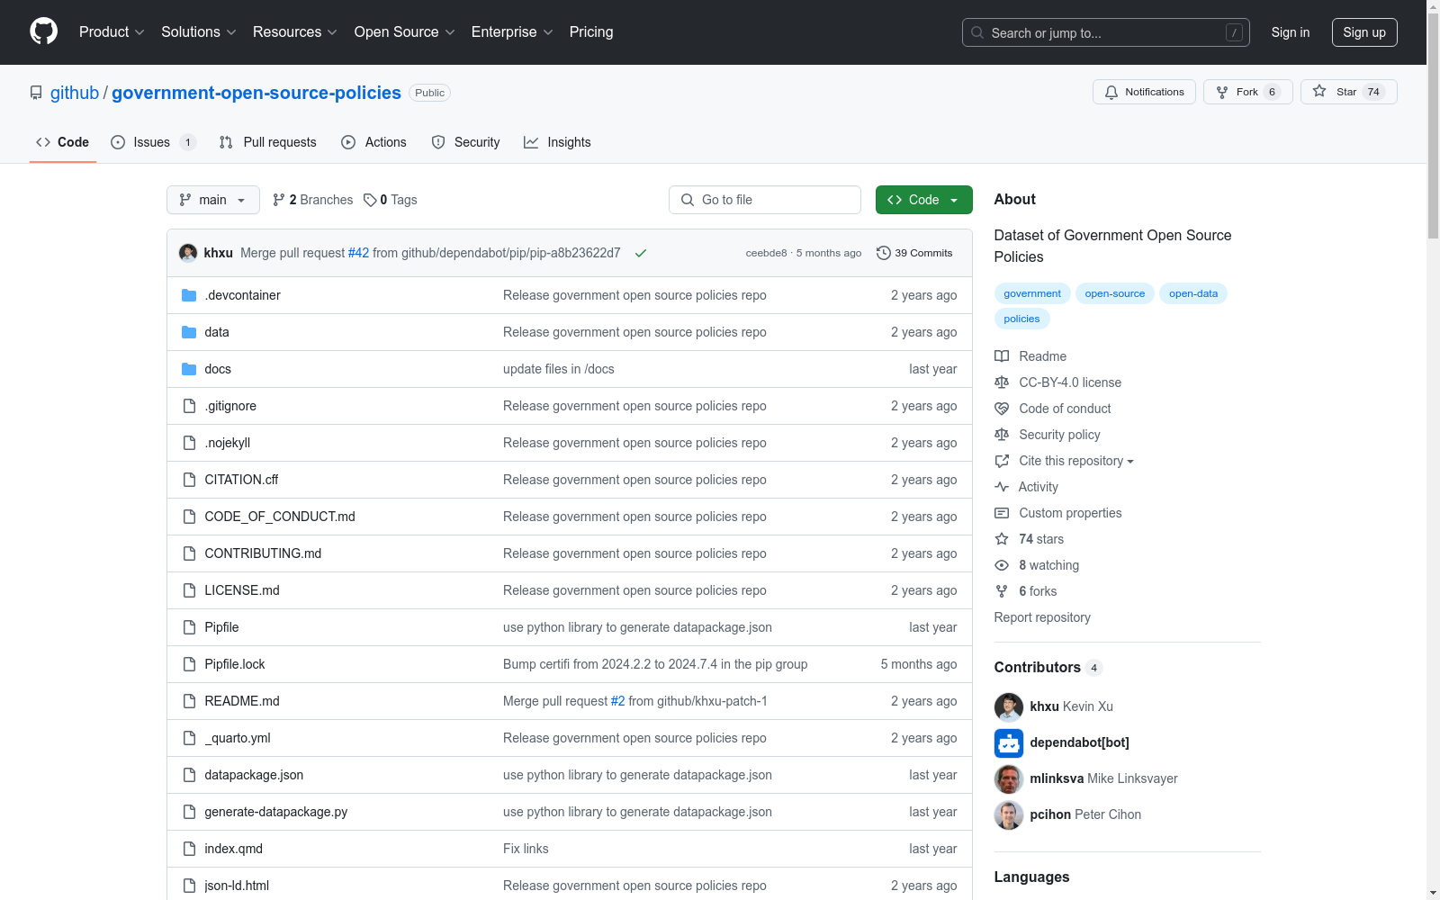Open the generate-datapackage.py file
The width and height of the screenshot is (1440, 900).
coord(276,812)
